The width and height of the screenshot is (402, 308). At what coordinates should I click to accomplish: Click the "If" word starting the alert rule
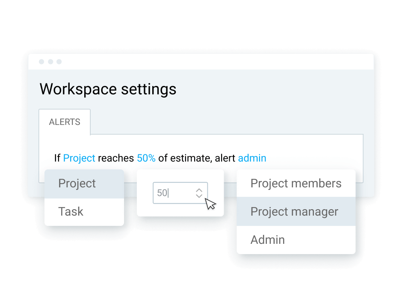tap(57, 158)
